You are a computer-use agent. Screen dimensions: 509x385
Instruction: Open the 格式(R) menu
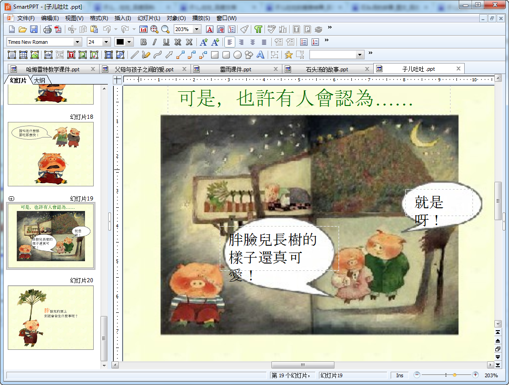(x=99, y=18)
